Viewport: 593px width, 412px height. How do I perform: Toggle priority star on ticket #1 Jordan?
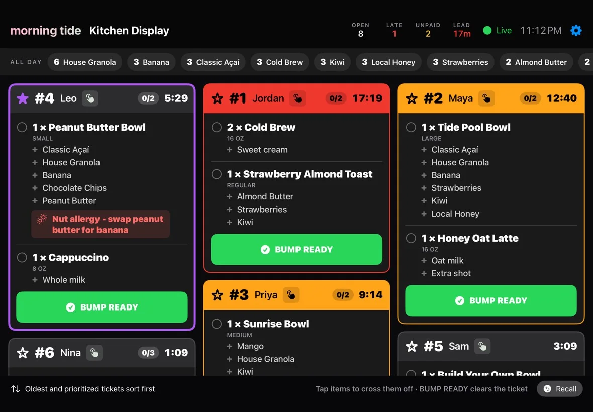tap(218, 98)
